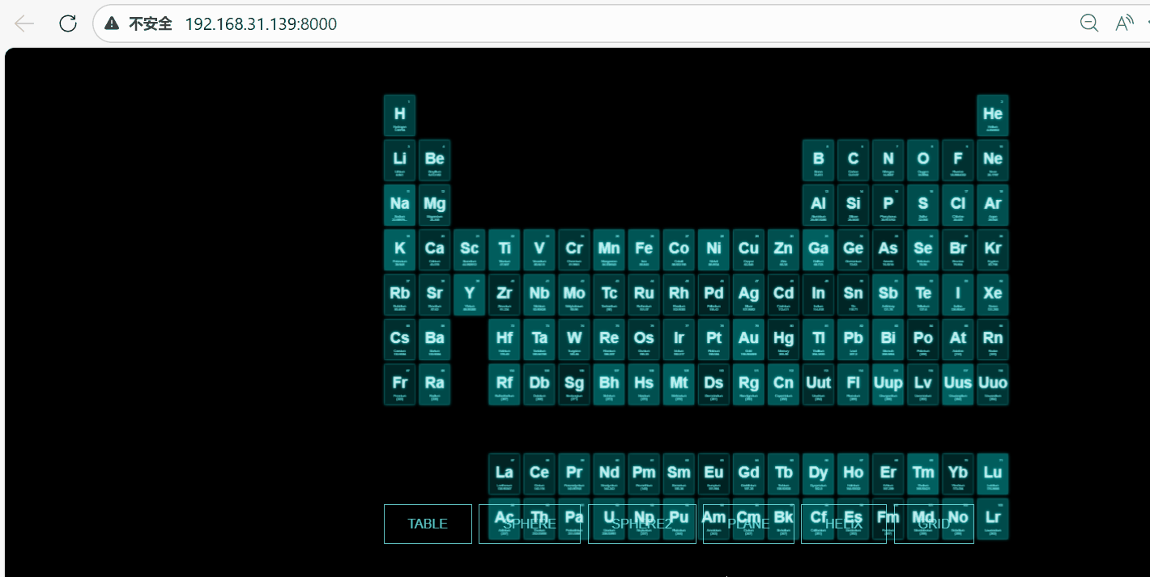
Task: Click the Magnesium Mg element card
Action: click(435, 206)
